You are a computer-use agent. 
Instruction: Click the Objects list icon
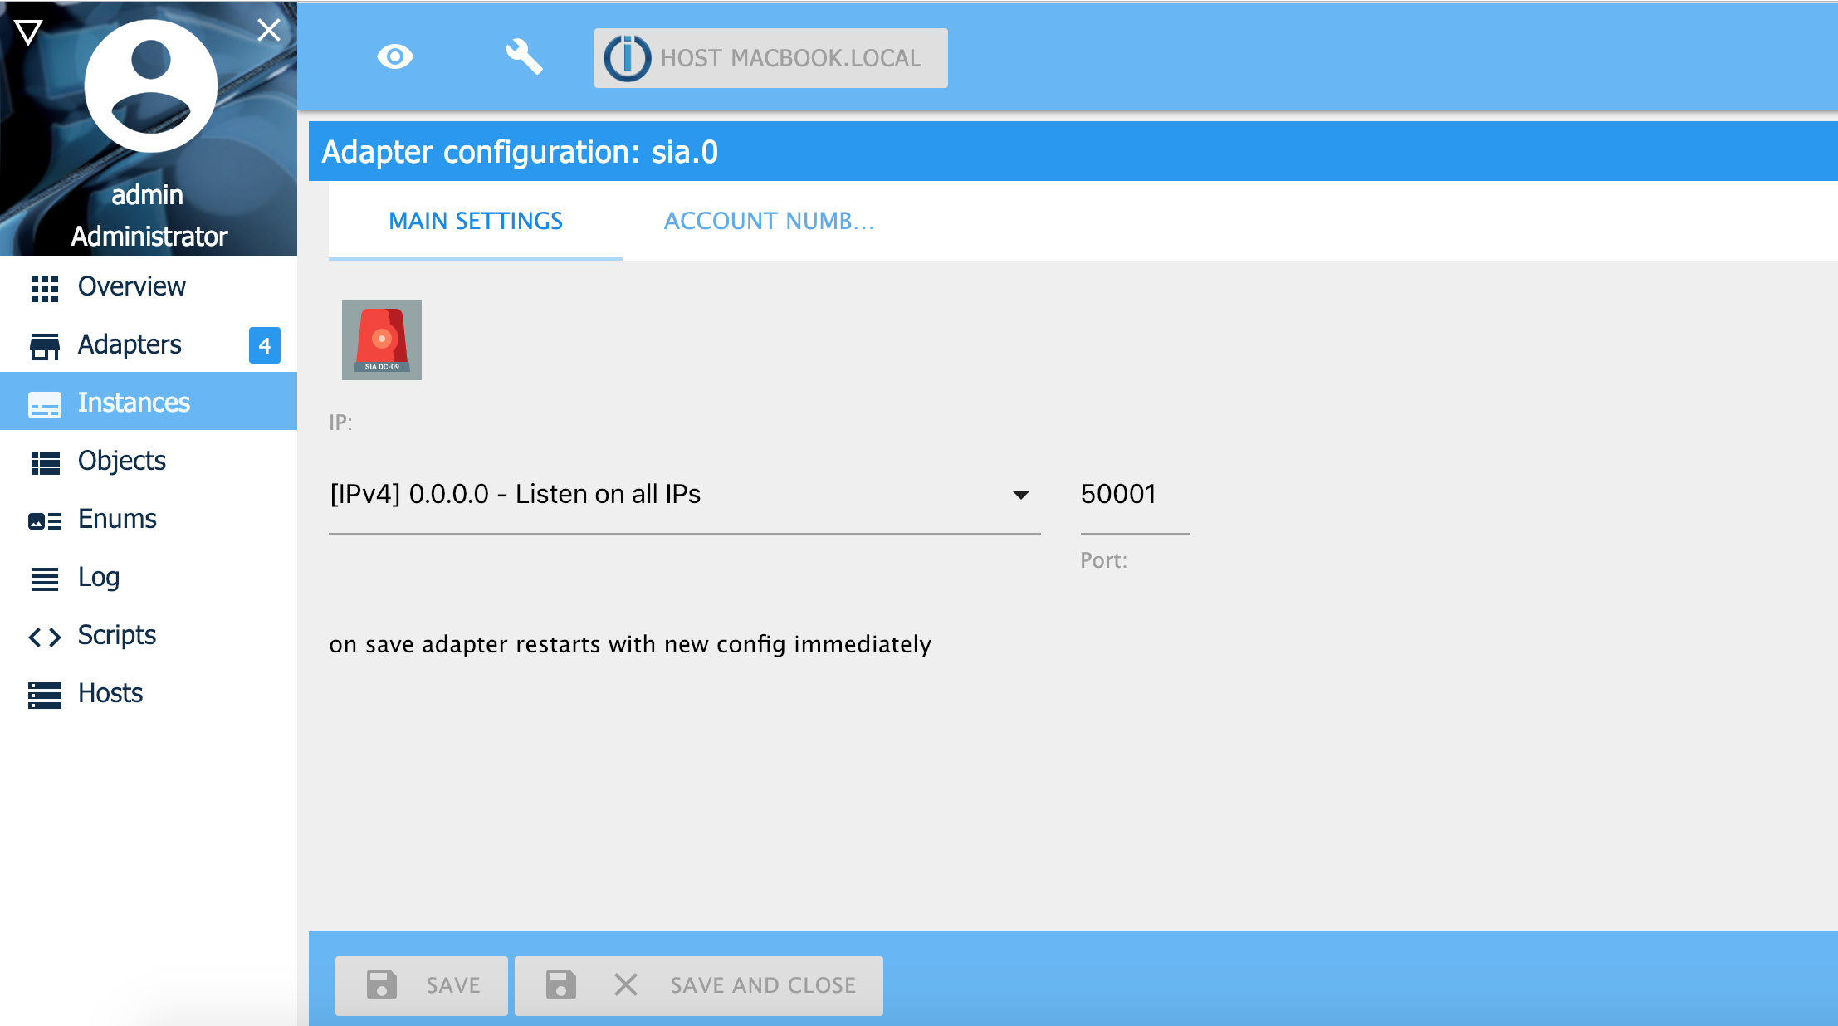(44, 462)
